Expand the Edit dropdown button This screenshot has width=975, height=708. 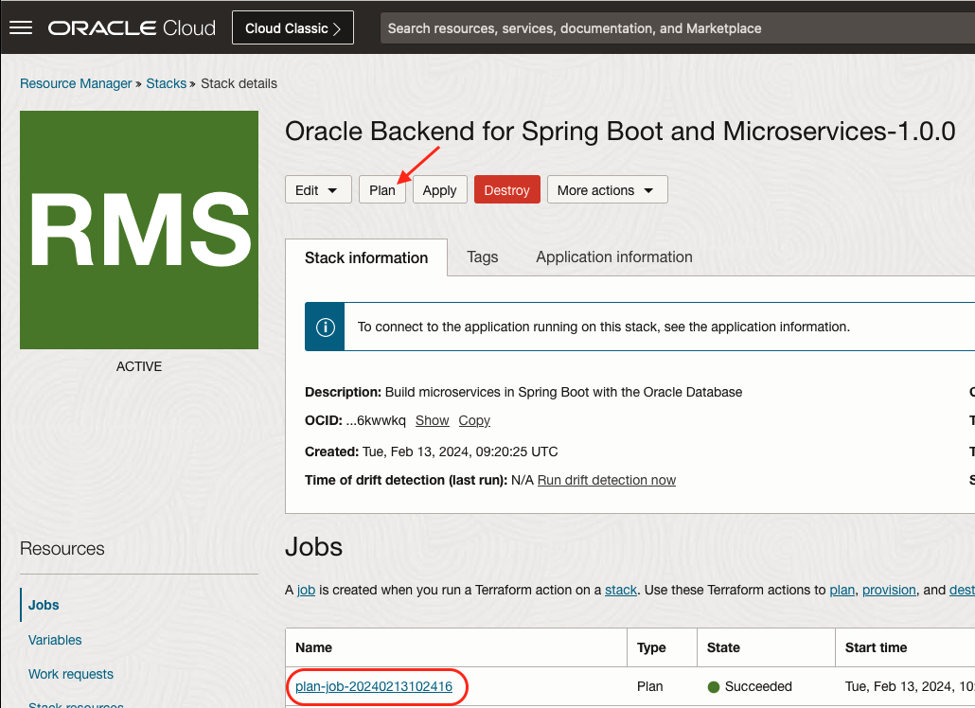click(318, 189)
